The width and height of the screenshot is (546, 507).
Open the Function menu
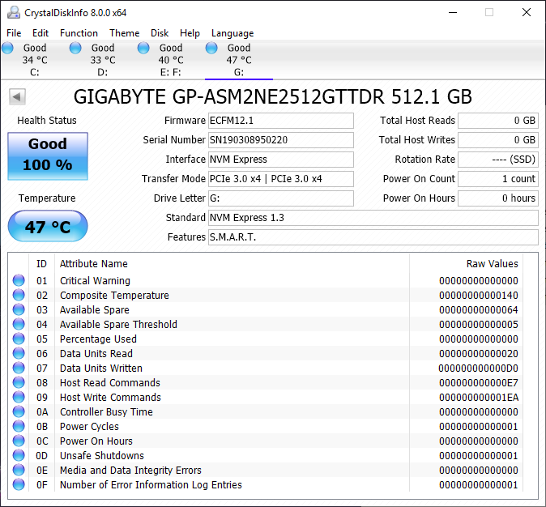[79, 33]
